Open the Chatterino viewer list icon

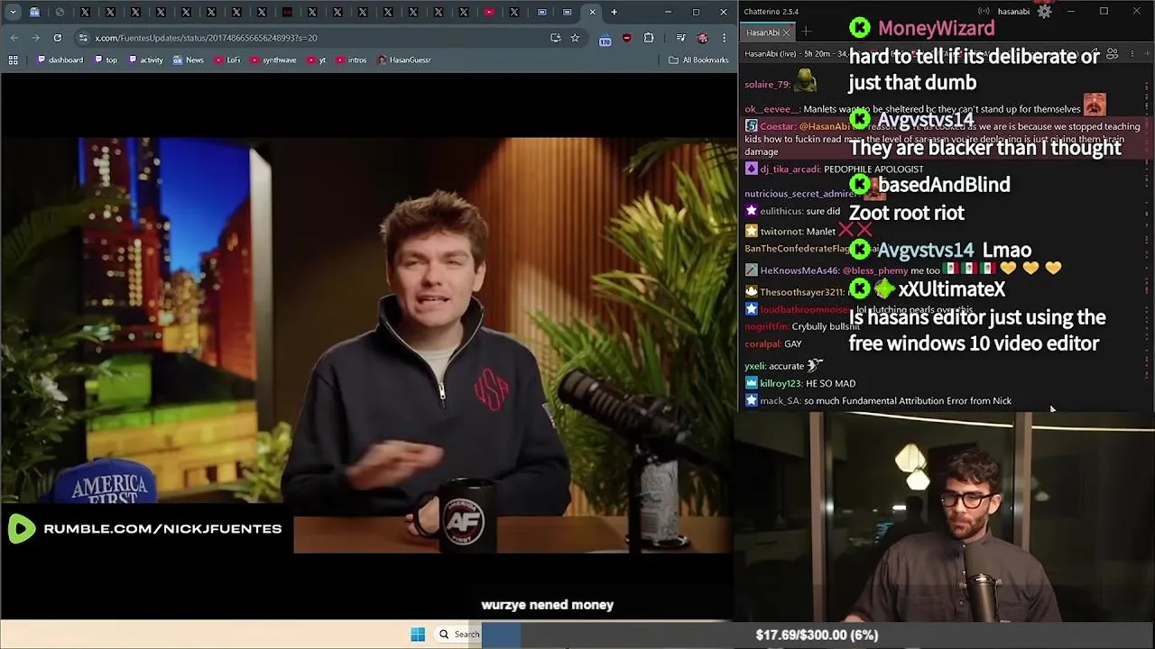1112,54
